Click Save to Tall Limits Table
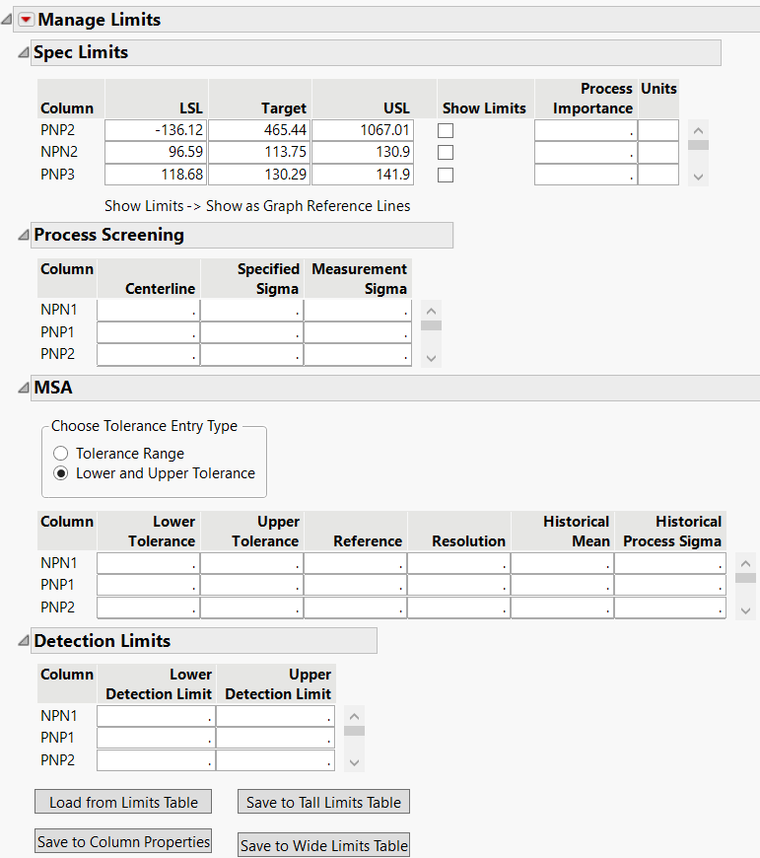This screenshot has width=760, height=858. pos(323,803)
